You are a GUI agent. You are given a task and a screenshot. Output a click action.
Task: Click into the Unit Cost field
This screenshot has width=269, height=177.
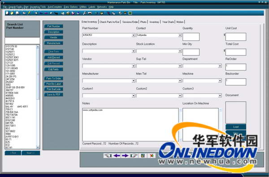236,37
